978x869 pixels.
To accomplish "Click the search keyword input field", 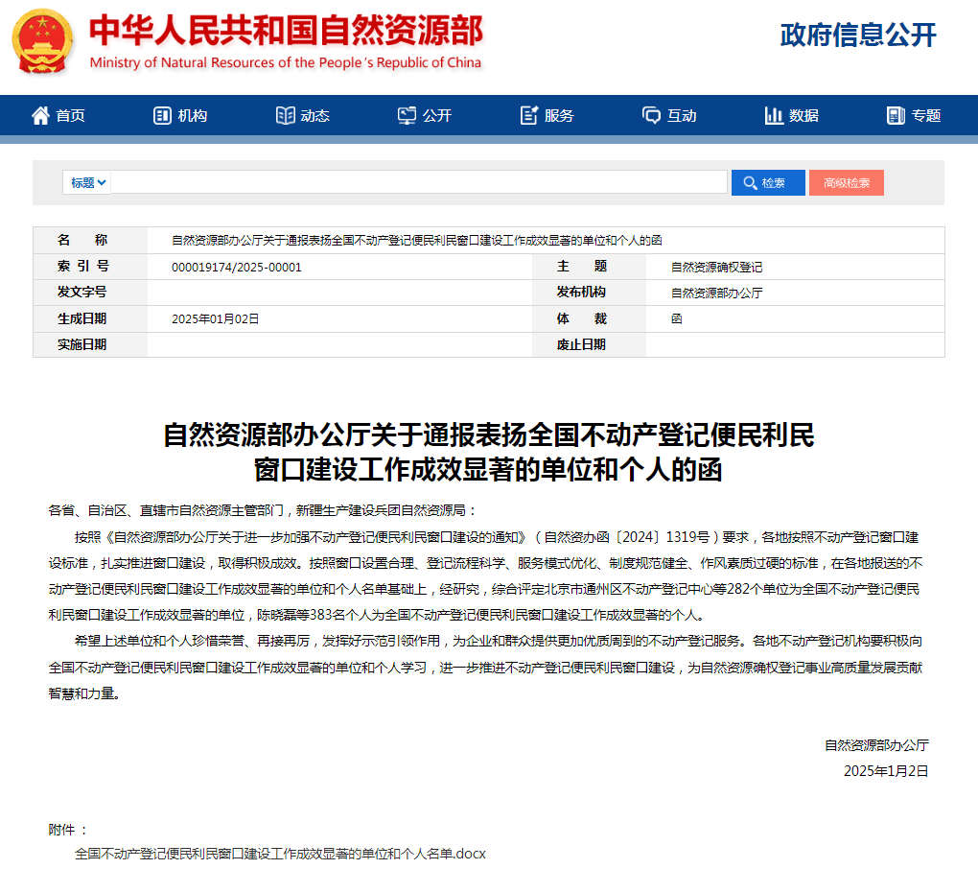I will pyautogui.click(x=418, y=182).
